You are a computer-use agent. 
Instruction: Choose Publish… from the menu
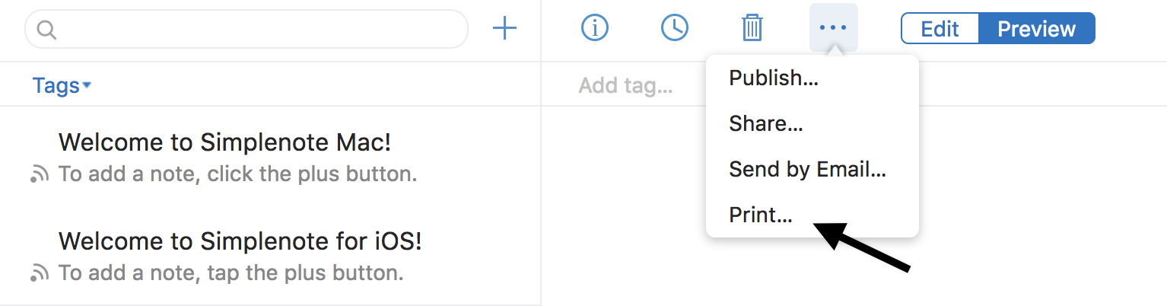pos(774,78)
